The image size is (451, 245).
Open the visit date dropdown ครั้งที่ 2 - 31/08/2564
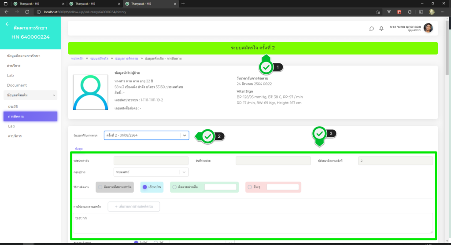146,135
